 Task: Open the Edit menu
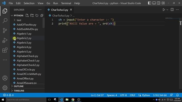pyautogui.click(x=18, y=3)
